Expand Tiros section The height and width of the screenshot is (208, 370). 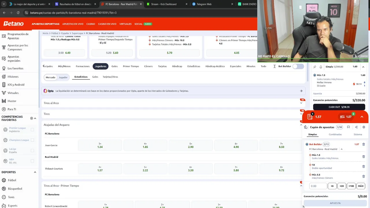301,114
